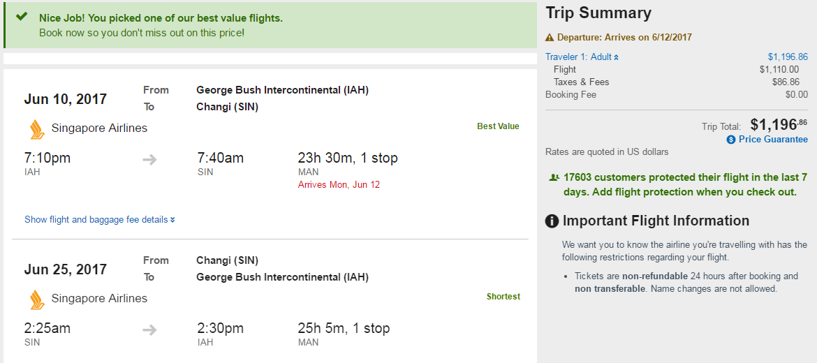Click the Shortest label on return flight

click(503, 297)
